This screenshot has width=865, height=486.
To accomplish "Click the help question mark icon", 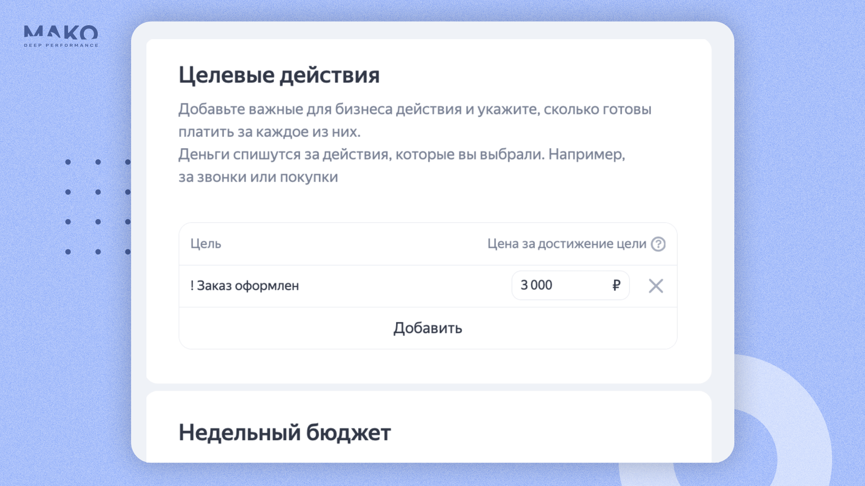I will coord(658,244).
